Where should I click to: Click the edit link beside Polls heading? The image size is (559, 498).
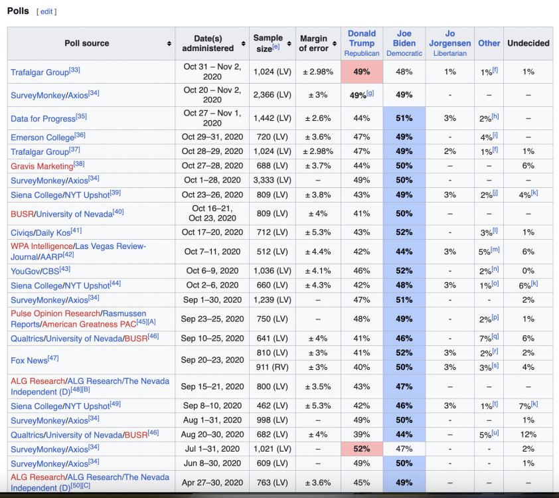click(x=46, y=12)
